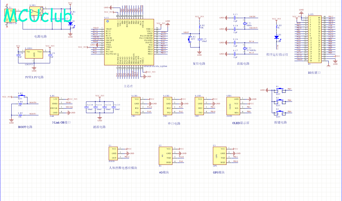Select the STM32F103C8T6 chip body S_U1
342x201 pixels.
click(x=129, y=42)
